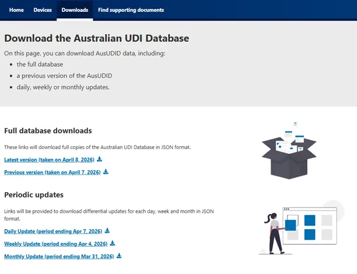Image resolution: width=357 pixels, height=274 pixels.
Task: Click the open box illustration
Action: tap(289, 150)
